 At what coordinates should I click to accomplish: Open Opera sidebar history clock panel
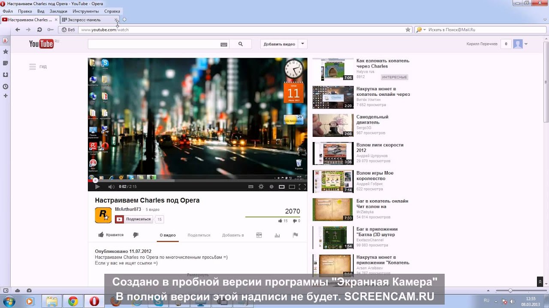(6, 86)
